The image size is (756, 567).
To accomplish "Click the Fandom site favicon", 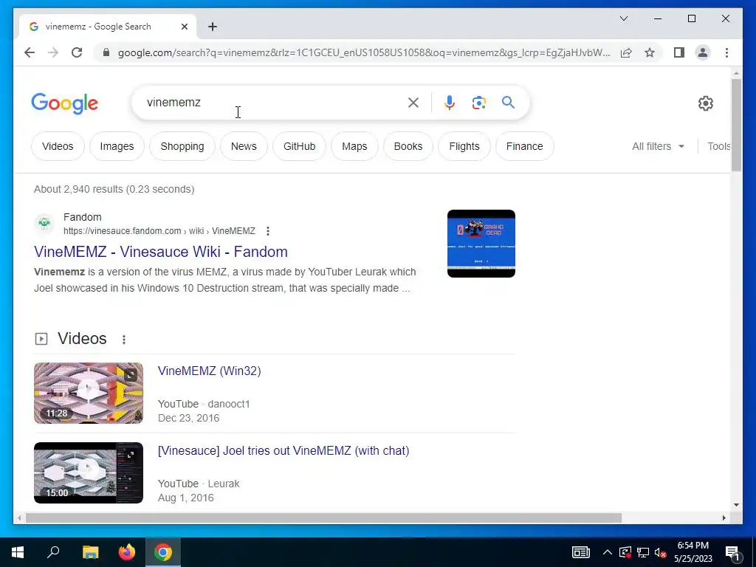I will click(x=44, y=223).
